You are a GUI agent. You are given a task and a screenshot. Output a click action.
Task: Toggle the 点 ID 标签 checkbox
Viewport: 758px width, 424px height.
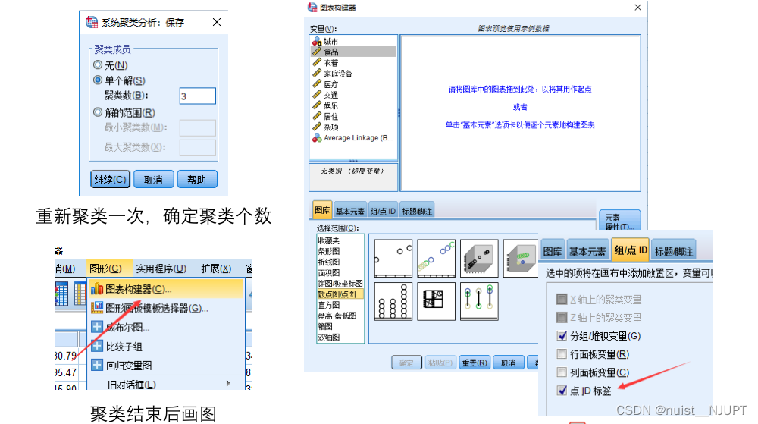tap(562, 391)
